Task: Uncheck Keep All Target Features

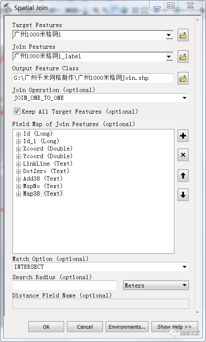Action: coord(17,111)
